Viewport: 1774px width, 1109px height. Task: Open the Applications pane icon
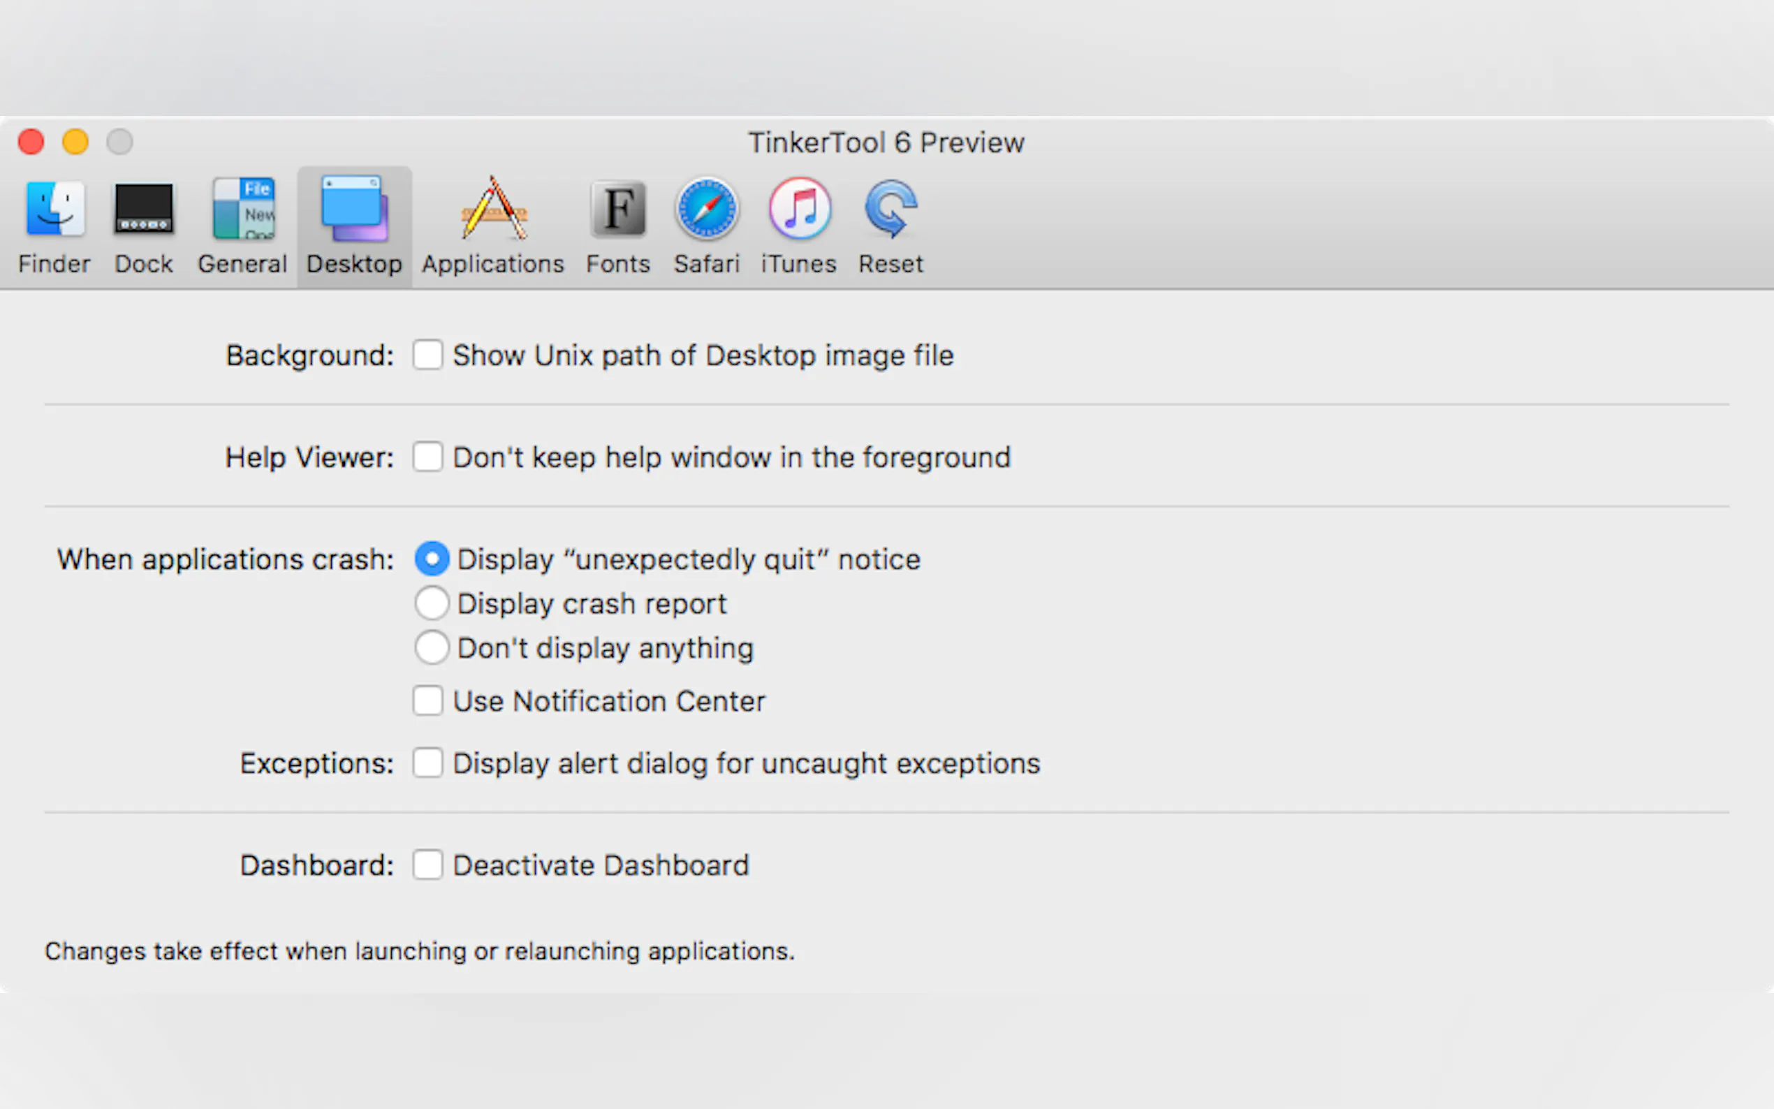[494, 210]
